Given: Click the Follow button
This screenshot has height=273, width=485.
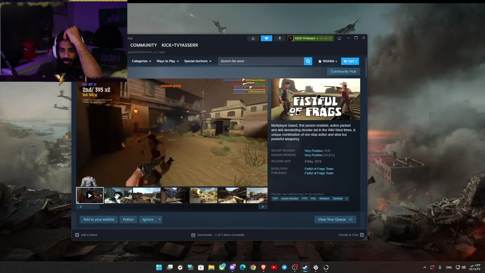Looking at the screenshot, I should pos(128,220).
